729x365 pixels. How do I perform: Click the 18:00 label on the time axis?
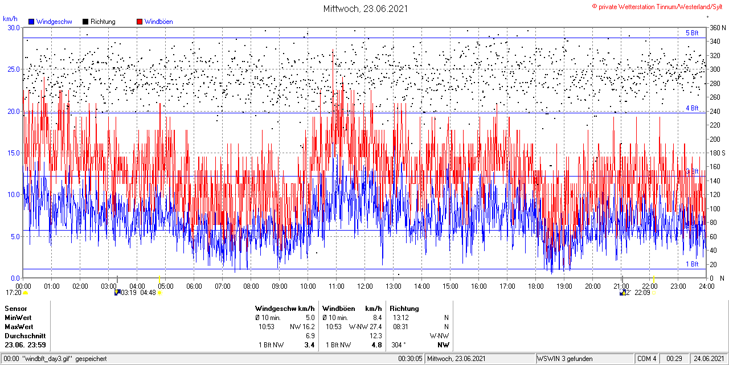(x=536, y=286)
